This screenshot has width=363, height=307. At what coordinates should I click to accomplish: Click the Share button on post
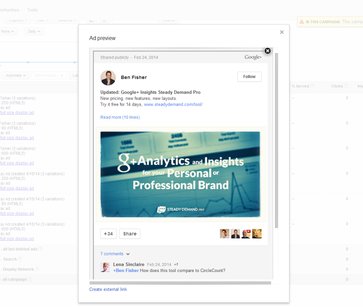[129, 234]
